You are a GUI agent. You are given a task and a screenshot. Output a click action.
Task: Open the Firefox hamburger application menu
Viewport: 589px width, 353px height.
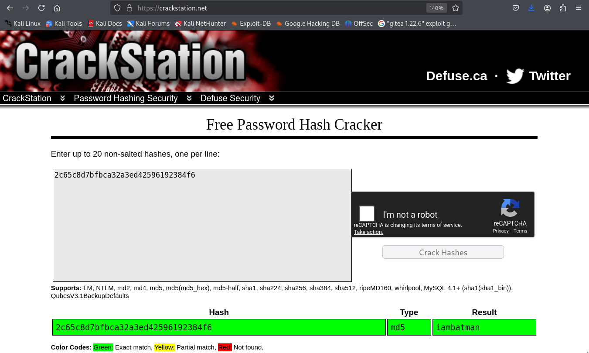point(579,8)
